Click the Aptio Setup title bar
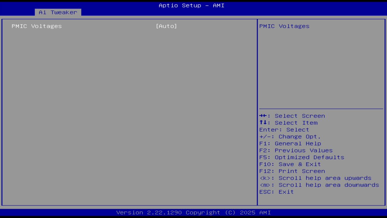This screenshot has height=218, width=387. (x=191, y=5)
